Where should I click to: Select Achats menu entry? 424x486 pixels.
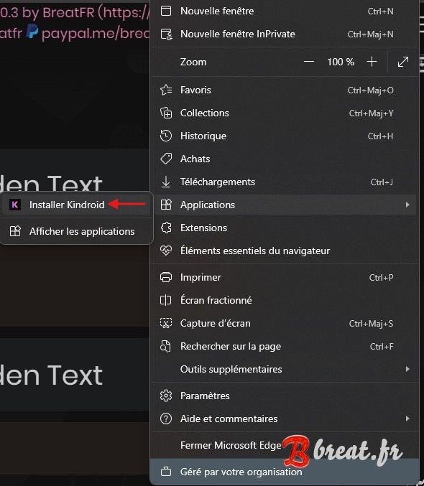coord(284,159)
